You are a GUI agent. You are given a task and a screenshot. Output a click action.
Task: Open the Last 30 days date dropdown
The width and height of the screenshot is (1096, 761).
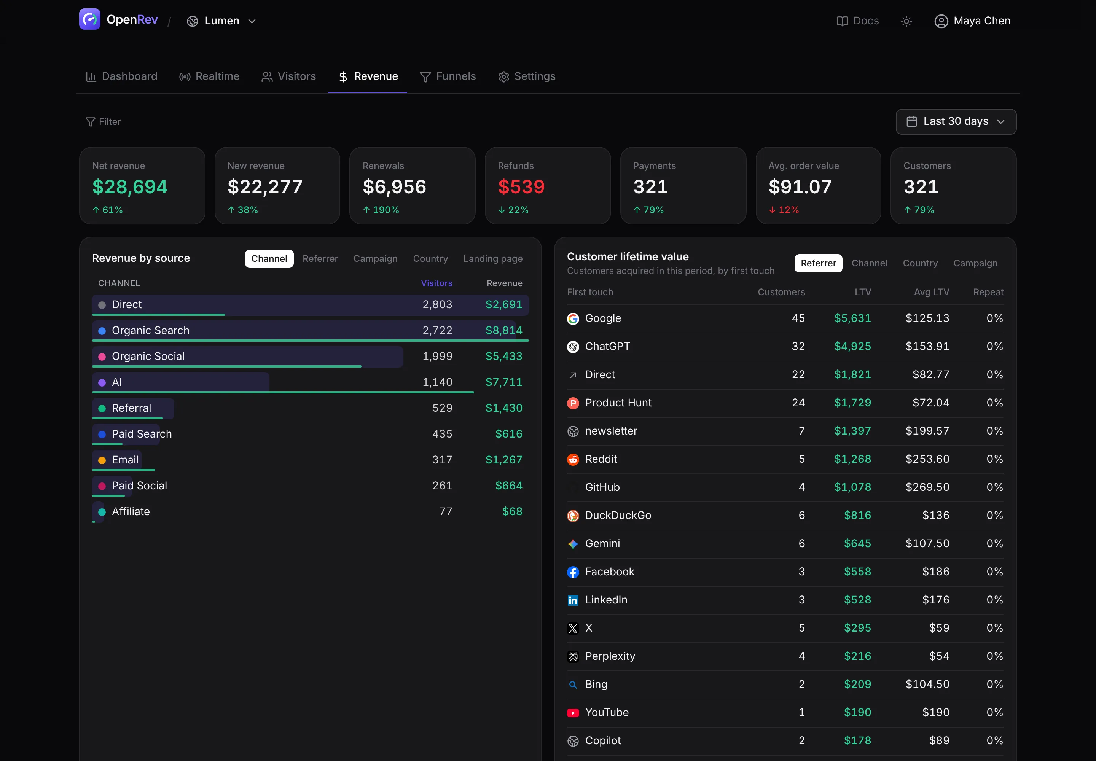956,122
